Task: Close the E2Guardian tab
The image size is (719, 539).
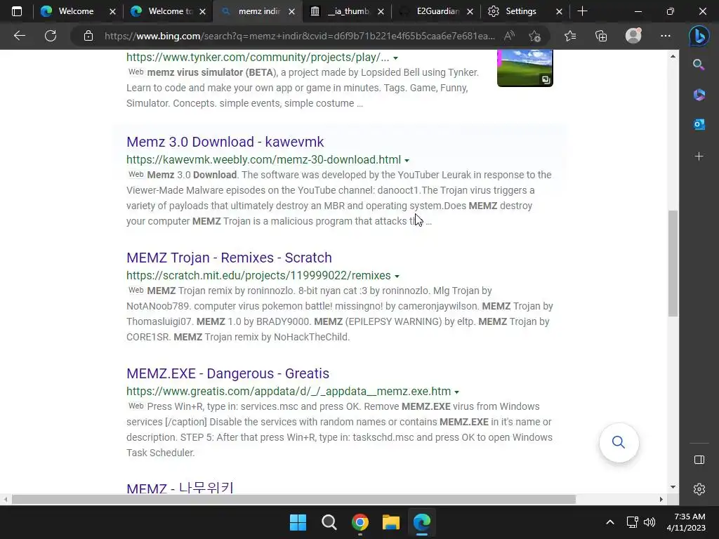Action: [470, 12]
